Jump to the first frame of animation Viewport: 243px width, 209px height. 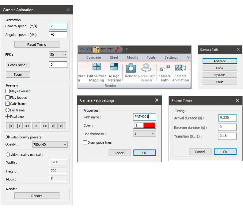(10, 126)
